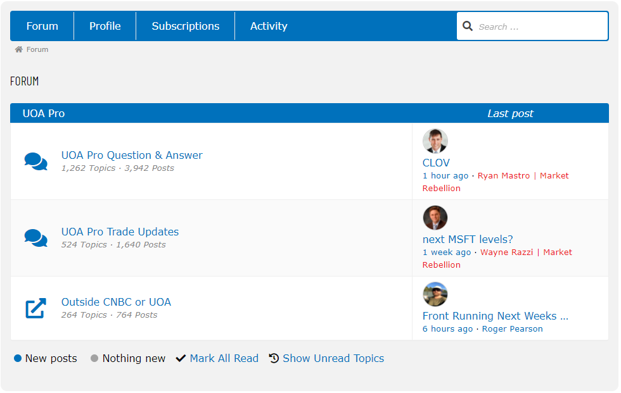
Task: Switch to the Activity tab
Action: point(269,26)
